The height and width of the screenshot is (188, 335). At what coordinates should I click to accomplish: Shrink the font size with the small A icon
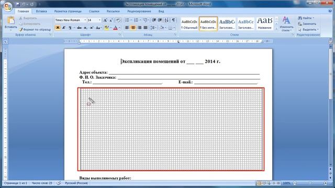[x=111, y=20]
